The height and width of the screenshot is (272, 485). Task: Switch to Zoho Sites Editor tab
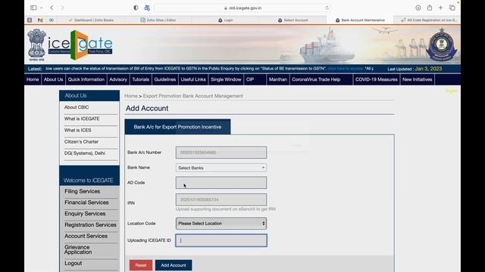click(x=158, y=20)
